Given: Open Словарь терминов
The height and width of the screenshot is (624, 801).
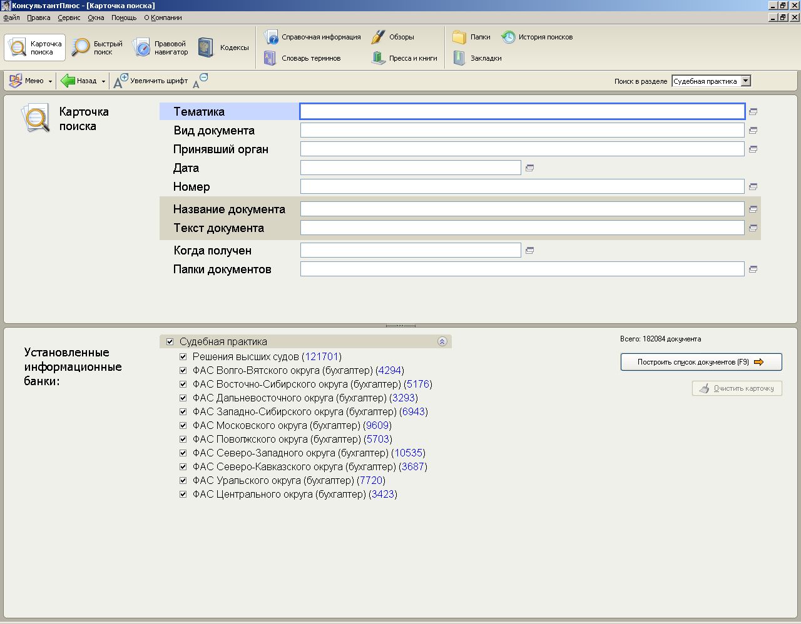Looking at the screenshot, I should (x=302, y=58).
